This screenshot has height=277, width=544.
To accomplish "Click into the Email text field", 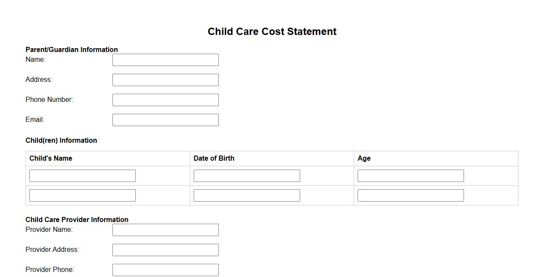I will 165,120.
